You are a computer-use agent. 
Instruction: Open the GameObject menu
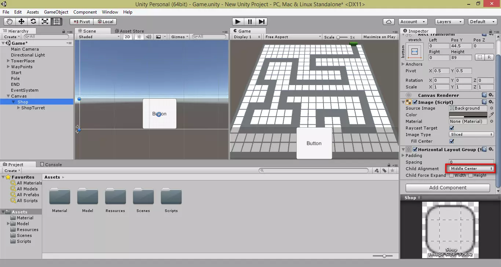pyautogui.click(x=56, y=12)
